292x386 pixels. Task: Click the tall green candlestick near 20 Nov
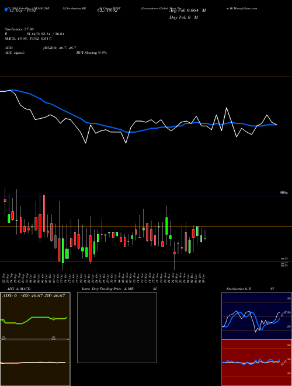click(166, 226)
